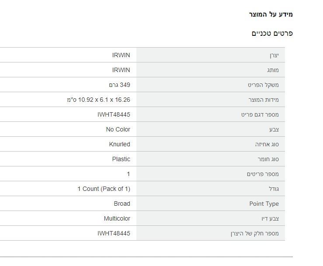Image resolution: width=323 pixels, height=266 pixels.
Task: Select the משקל הפריט label
Action: click(263, 85)
